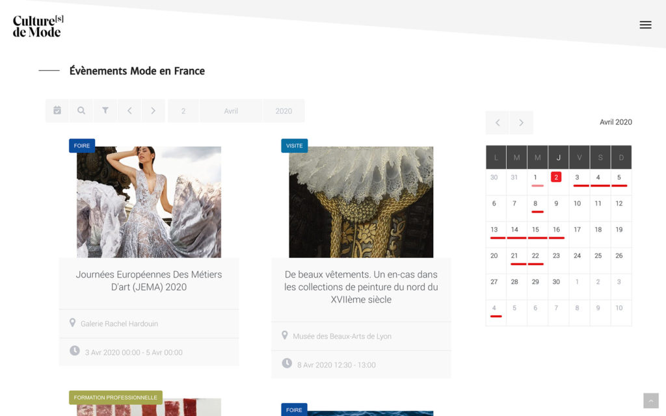Go to previous month in mini calendar
The width and height of the screenshot is (666, 416).
click(498, 123)
